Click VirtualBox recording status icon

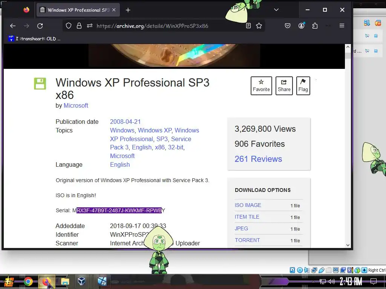[x=343, y=270]
